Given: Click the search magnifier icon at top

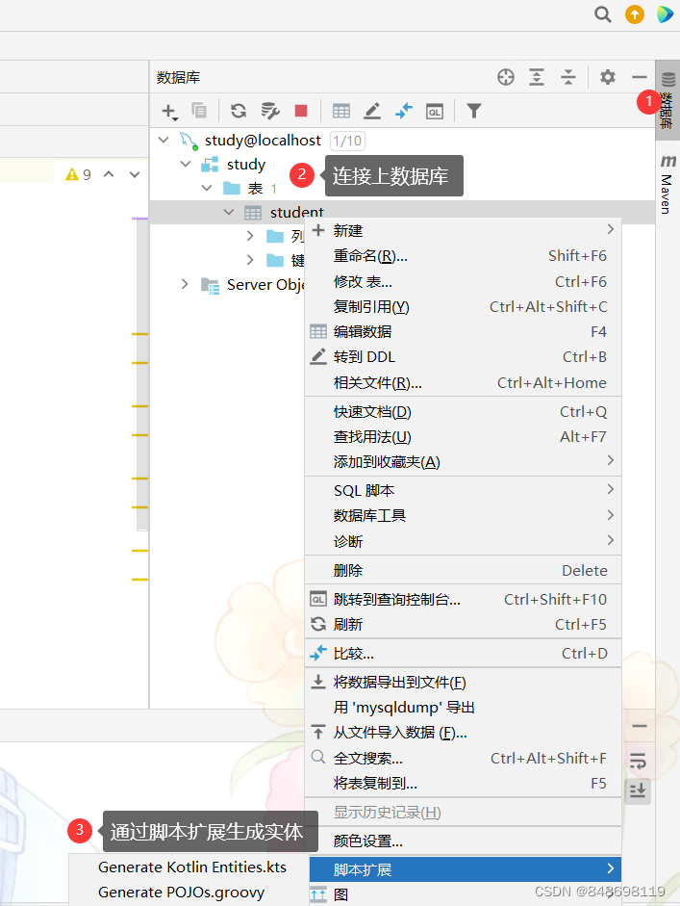Looking at the screenshot, I should [x=603, y=14].
